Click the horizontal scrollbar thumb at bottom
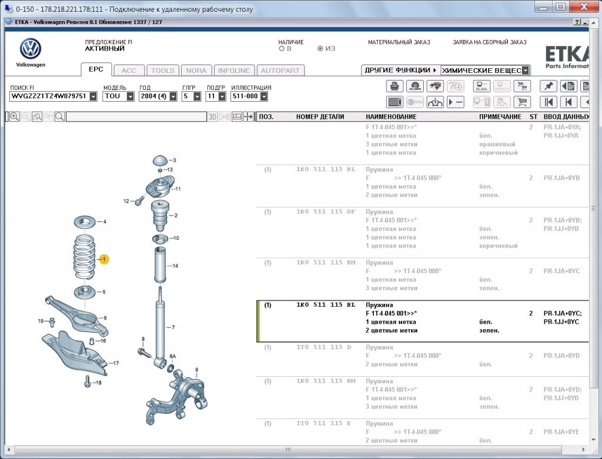602x459 pixels. tap(288, 450)
